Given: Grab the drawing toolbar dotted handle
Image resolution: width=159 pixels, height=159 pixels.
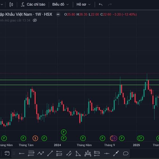Looking at the screenshot, I should tap(14, 153).
